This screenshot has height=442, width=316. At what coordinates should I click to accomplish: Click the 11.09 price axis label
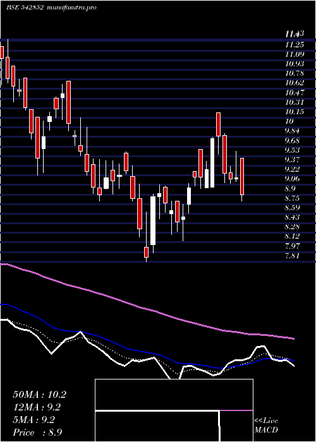[295, 54]
